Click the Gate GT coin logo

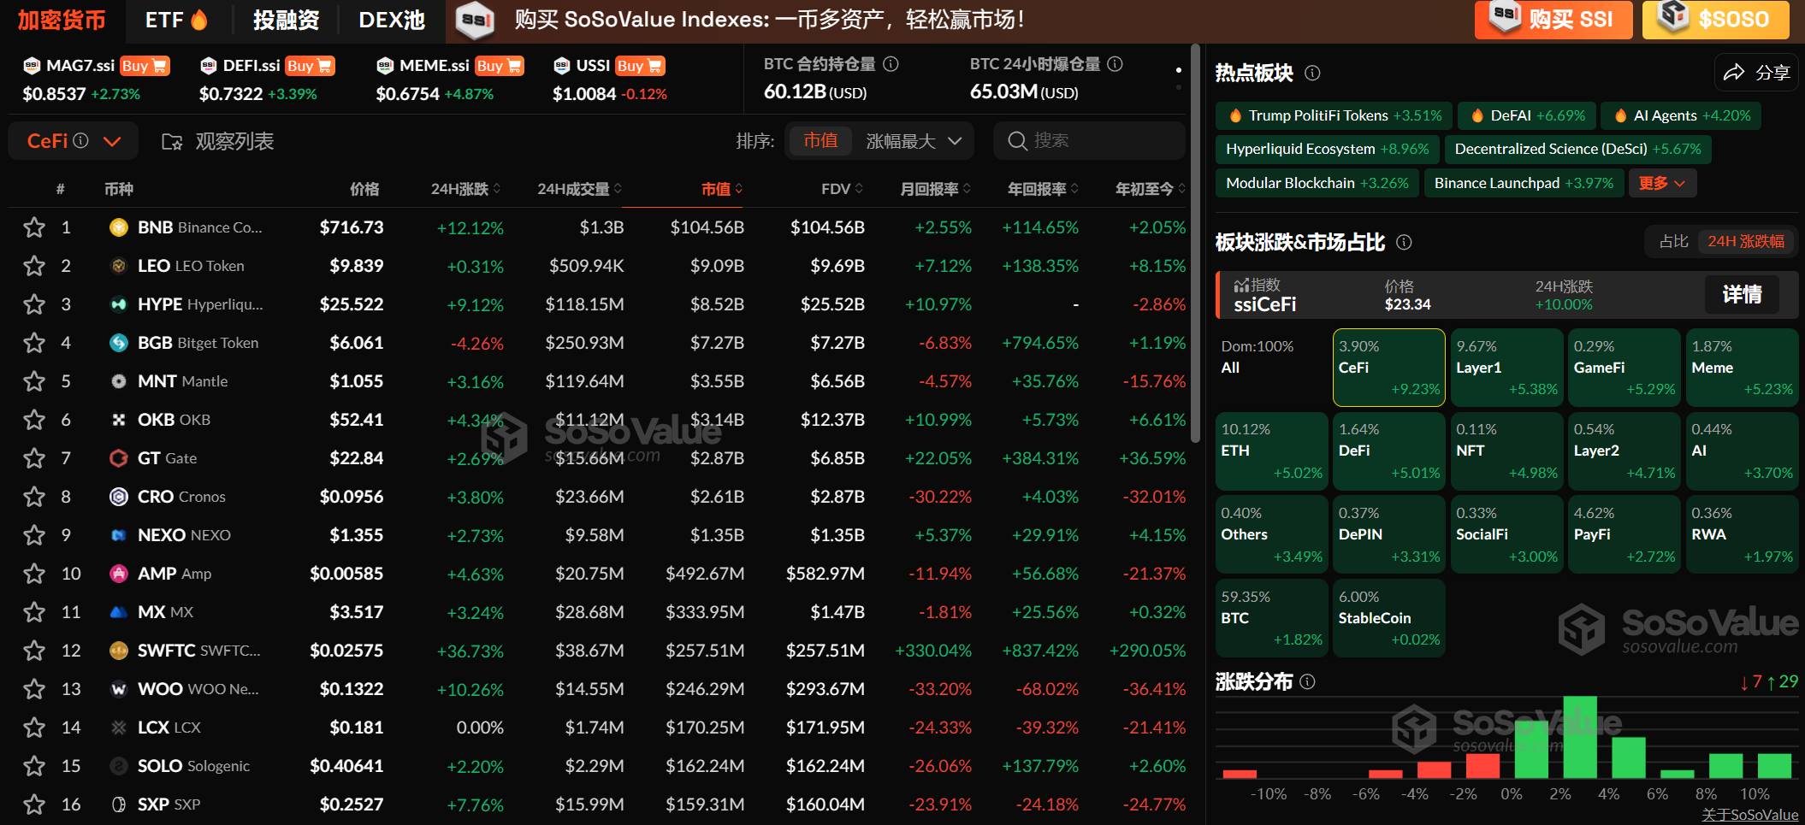[x=119, y=458]
